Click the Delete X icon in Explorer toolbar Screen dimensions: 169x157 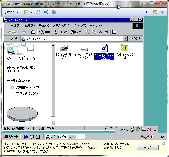click(x=100, y=32)
